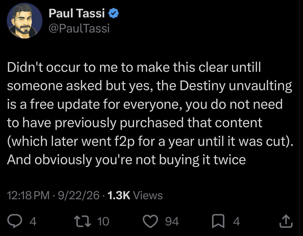This screenshot has width=303, height=236.
Task: Open the Paul Tassi display name
Action: (77, 13)
